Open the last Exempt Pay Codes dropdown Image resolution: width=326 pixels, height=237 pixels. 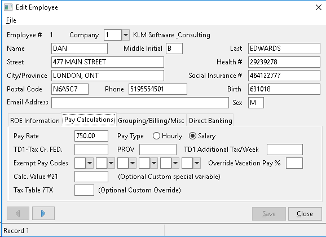pos(197,163)
